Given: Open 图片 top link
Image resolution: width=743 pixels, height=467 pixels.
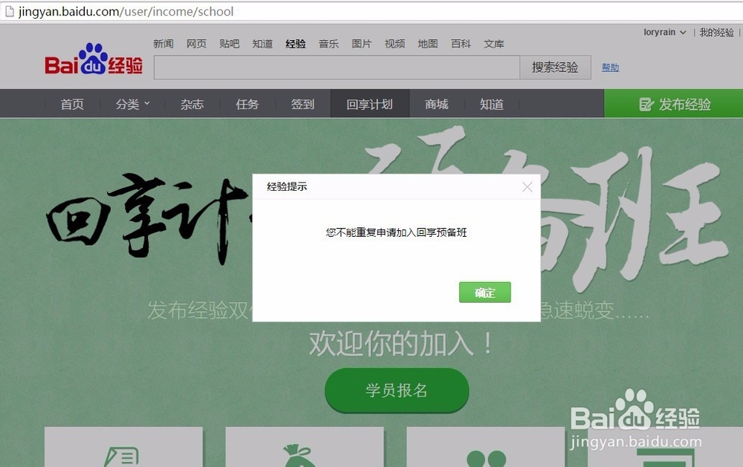Looking at the screenshot, I should pyautogui.click(x=362, y=44).
